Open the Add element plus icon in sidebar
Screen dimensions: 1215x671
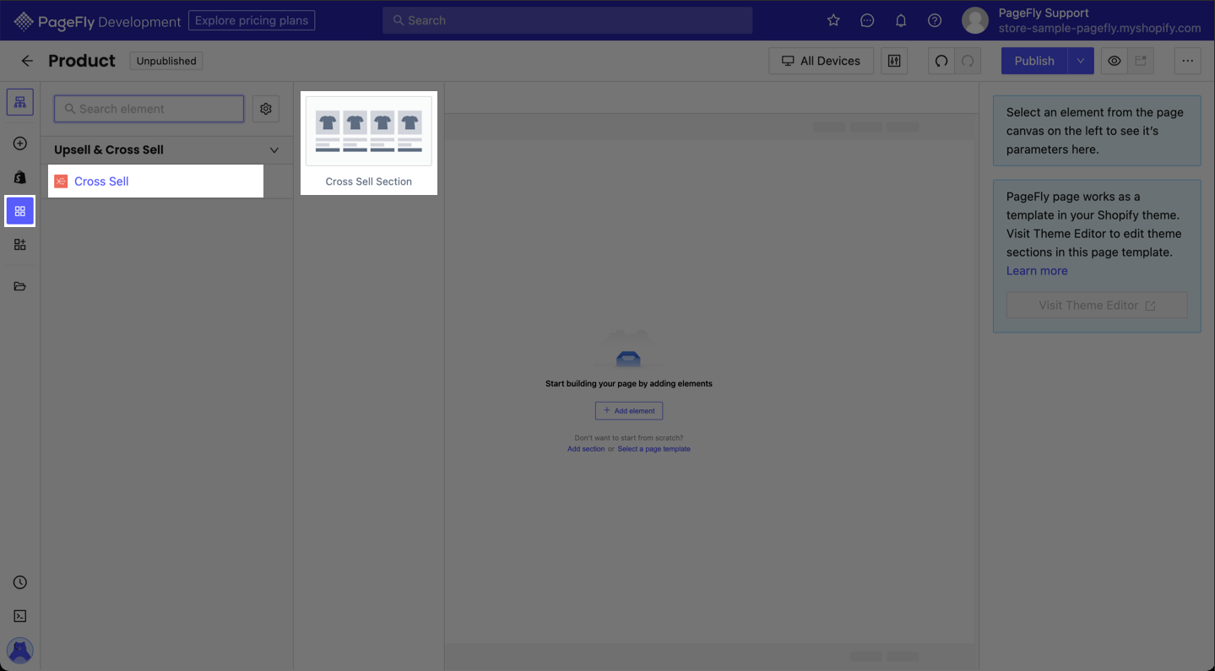click(20, 143)
